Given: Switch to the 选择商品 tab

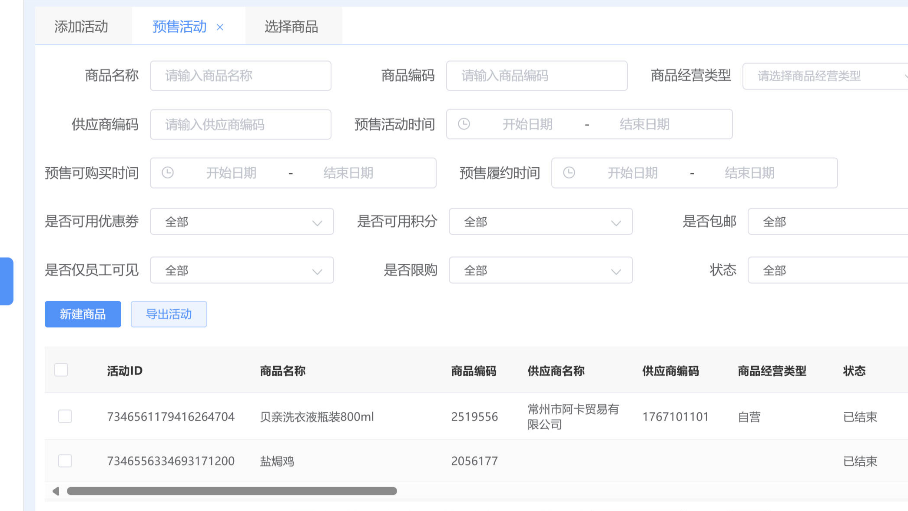Looking at the screenshot, I should click(x=292, y=27).
